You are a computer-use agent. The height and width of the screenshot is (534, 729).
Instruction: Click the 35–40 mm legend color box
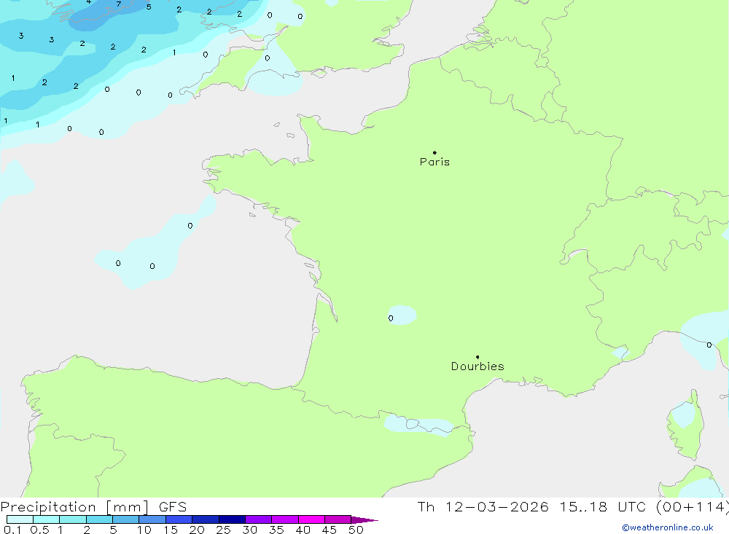(x=285, y=519)
